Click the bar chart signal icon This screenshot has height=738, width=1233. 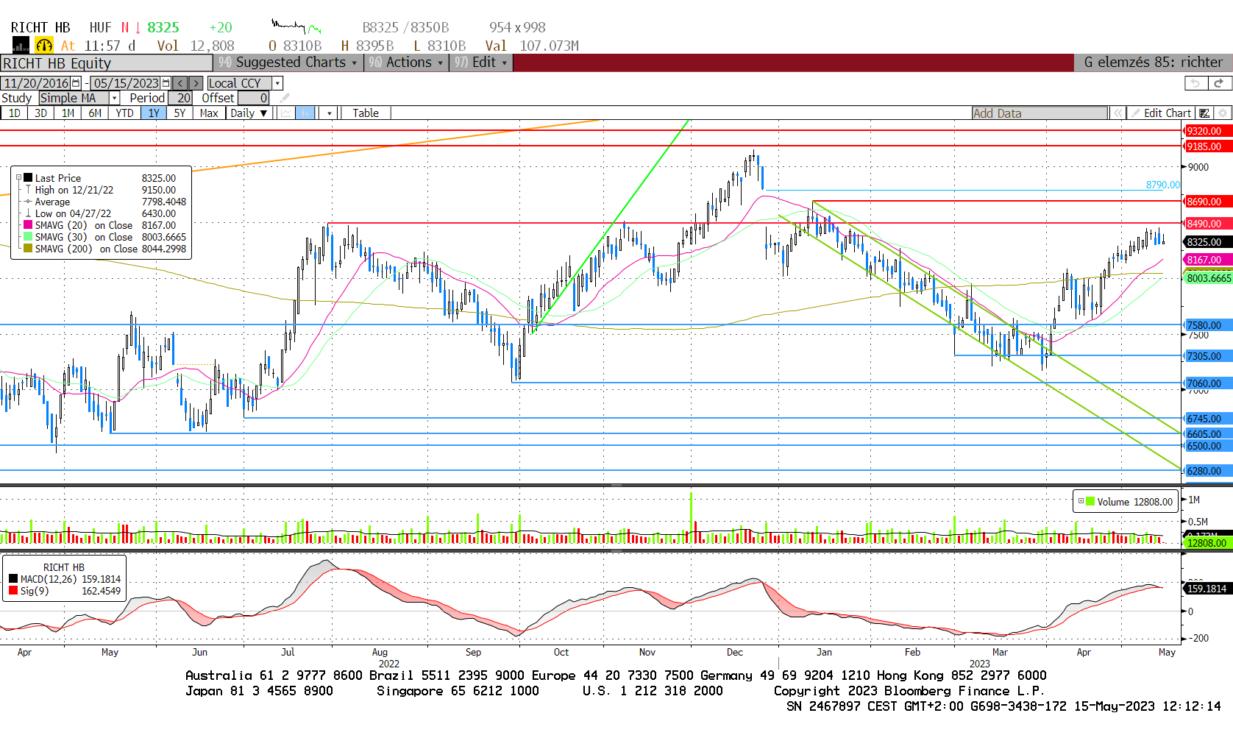pos(20,46)
